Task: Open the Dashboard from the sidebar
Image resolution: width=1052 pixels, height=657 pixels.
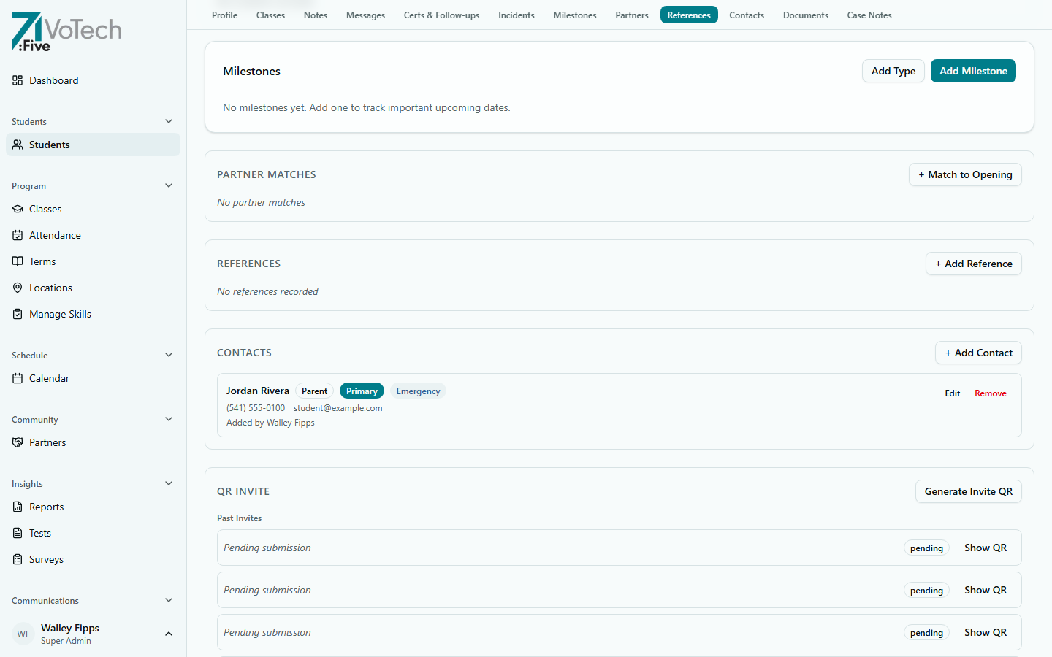Action: 53,80
